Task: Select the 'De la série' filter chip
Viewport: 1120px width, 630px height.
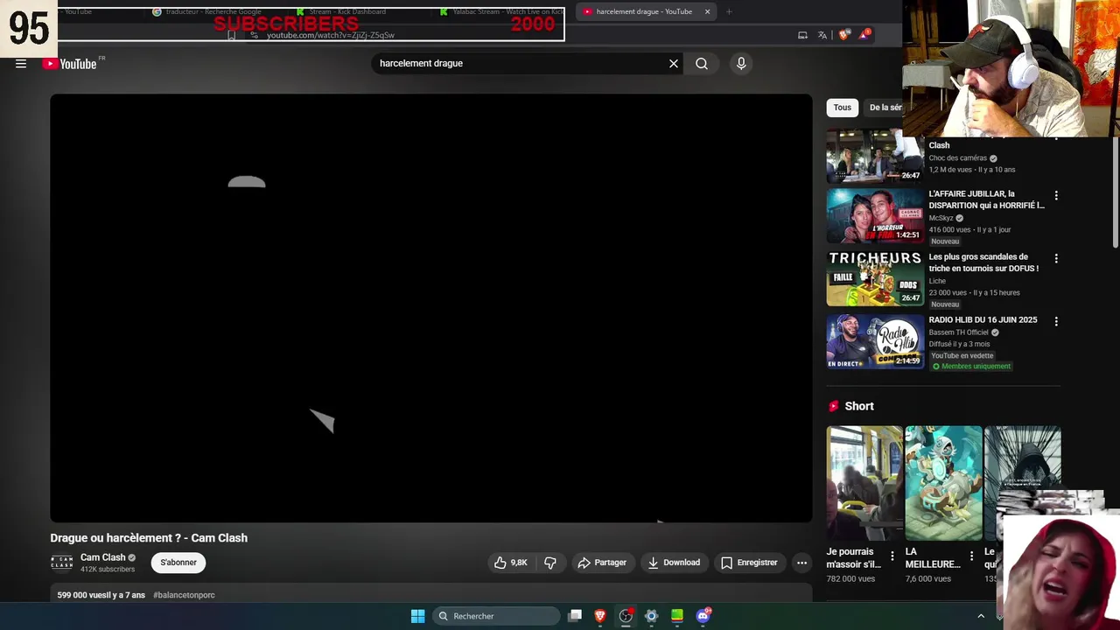Action: click(884, 108)
